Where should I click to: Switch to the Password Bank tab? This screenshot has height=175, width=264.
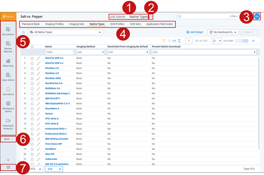(31, 24)
